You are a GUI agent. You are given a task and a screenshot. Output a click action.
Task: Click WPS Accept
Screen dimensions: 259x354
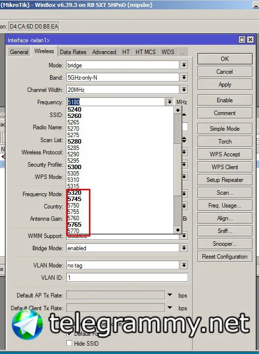pyautogui.click(x=225, y=154)
